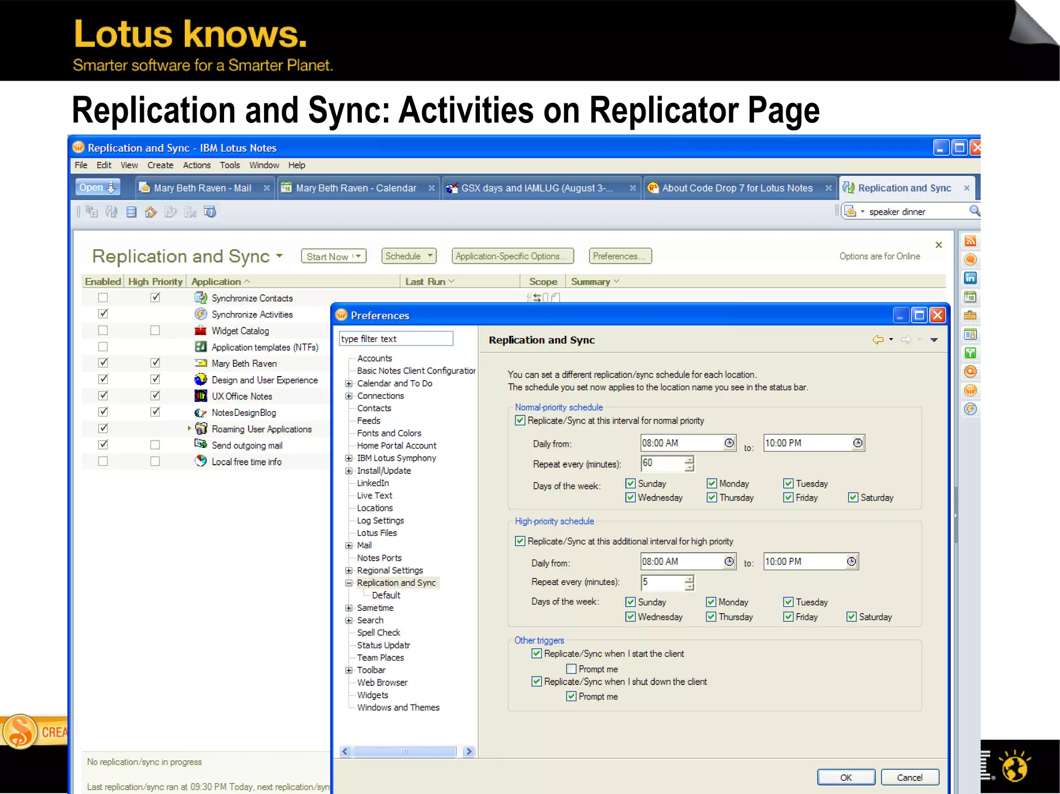The width and height of the screenshot is (1060, 794).
Task: Click Cancel in Preferences dialog
Action: tap(910, 777)
